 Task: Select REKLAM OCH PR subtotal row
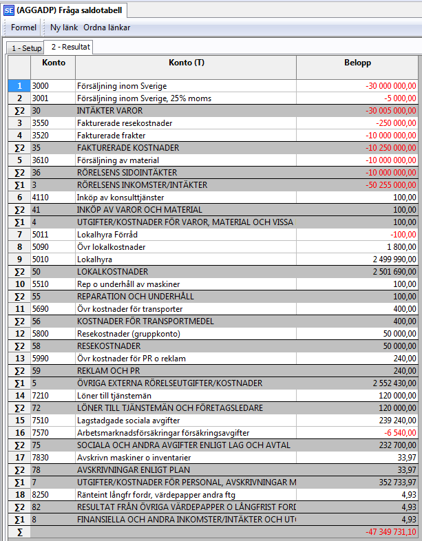[x=213, y=371]
